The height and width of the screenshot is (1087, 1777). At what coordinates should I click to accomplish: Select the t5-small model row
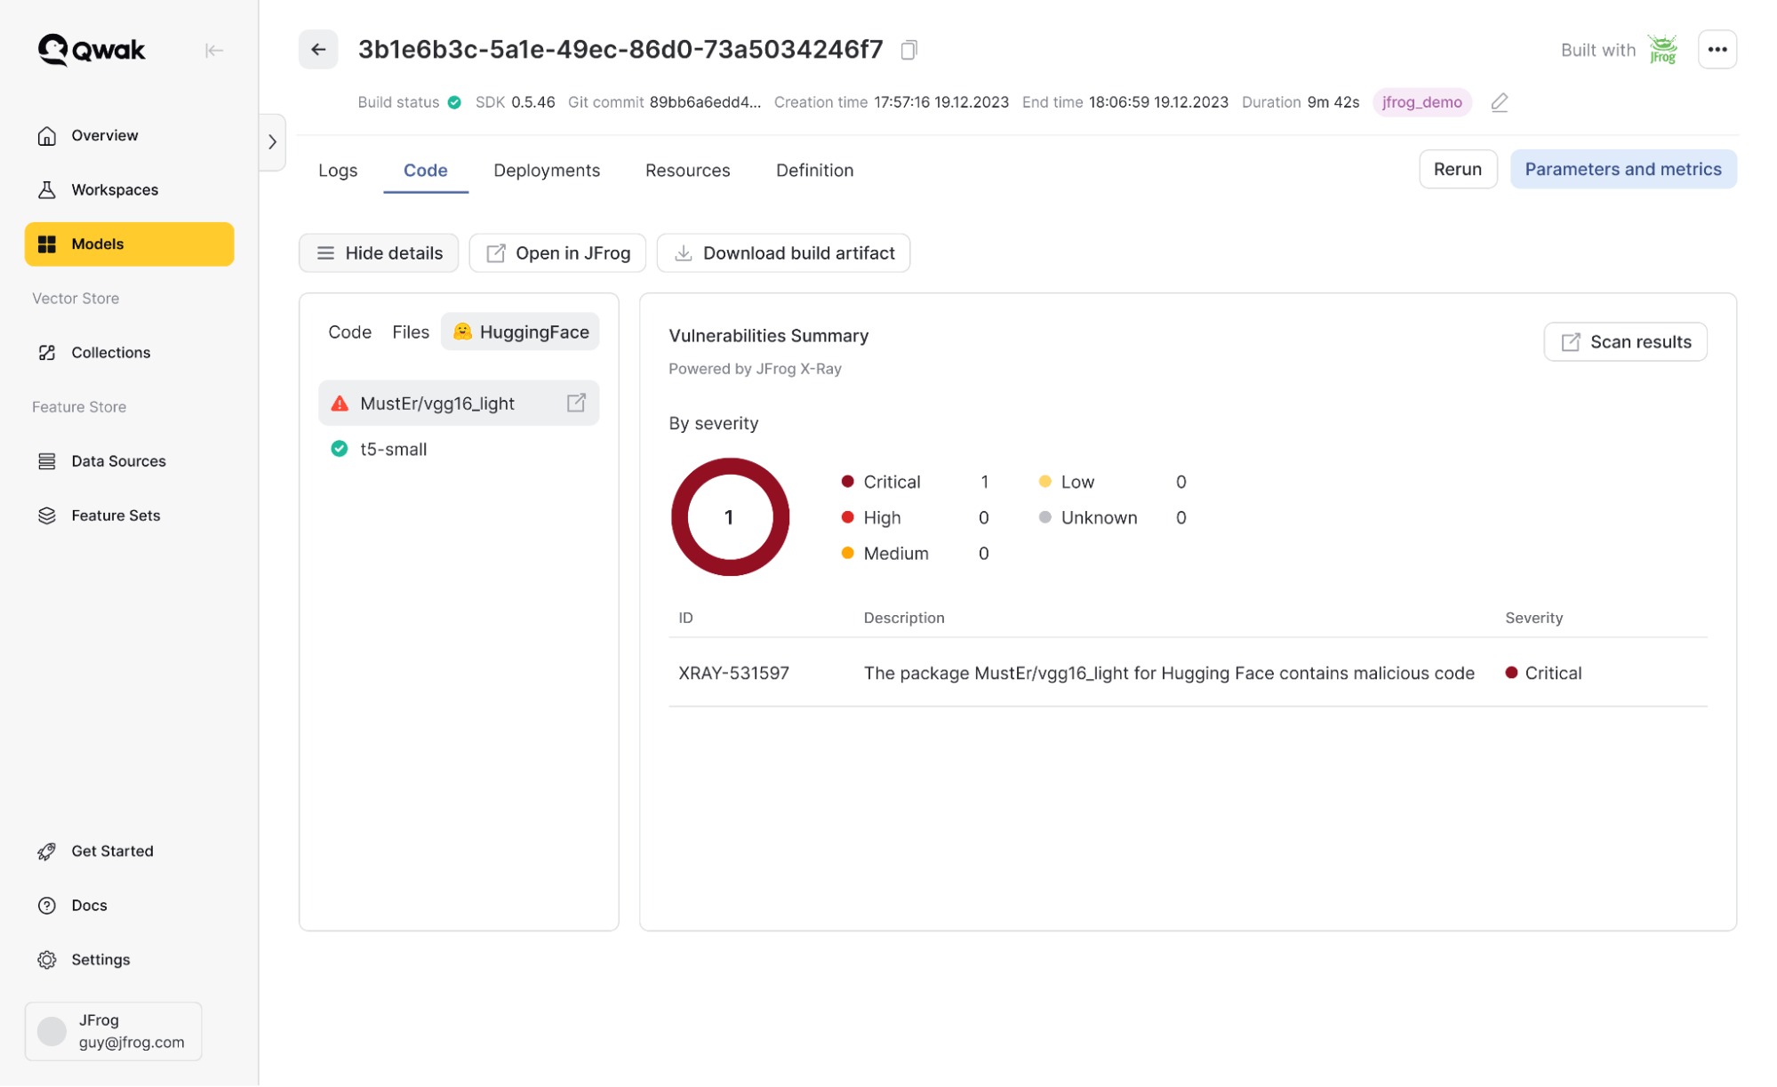click(x=459, y=449)
